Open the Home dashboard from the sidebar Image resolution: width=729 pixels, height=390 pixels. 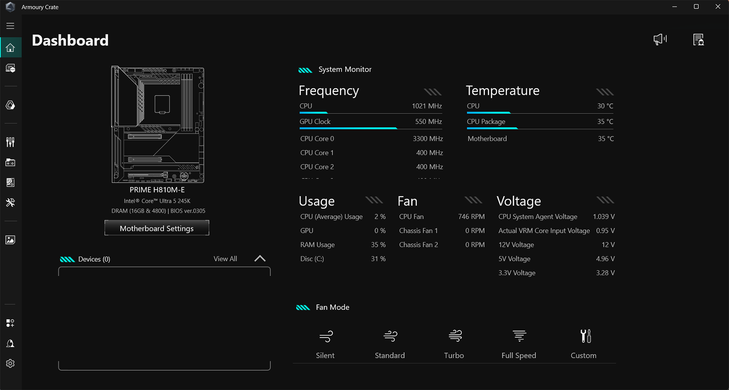[10, 47]
